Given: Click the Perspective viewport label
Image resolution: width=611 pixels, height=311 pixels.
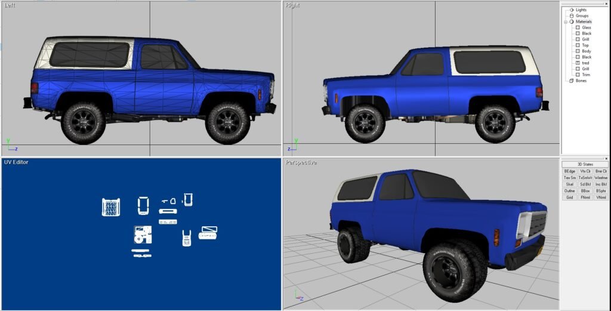Looking at the screenshot, I should (301, 162).
